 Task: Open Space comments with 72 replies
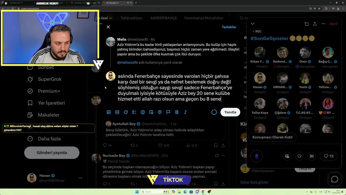(x=329, y=156)
